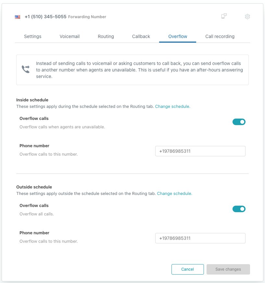This screenshot has width=265, height=283.
Task: Open the settings gear for this number
Action: (247, 17)
